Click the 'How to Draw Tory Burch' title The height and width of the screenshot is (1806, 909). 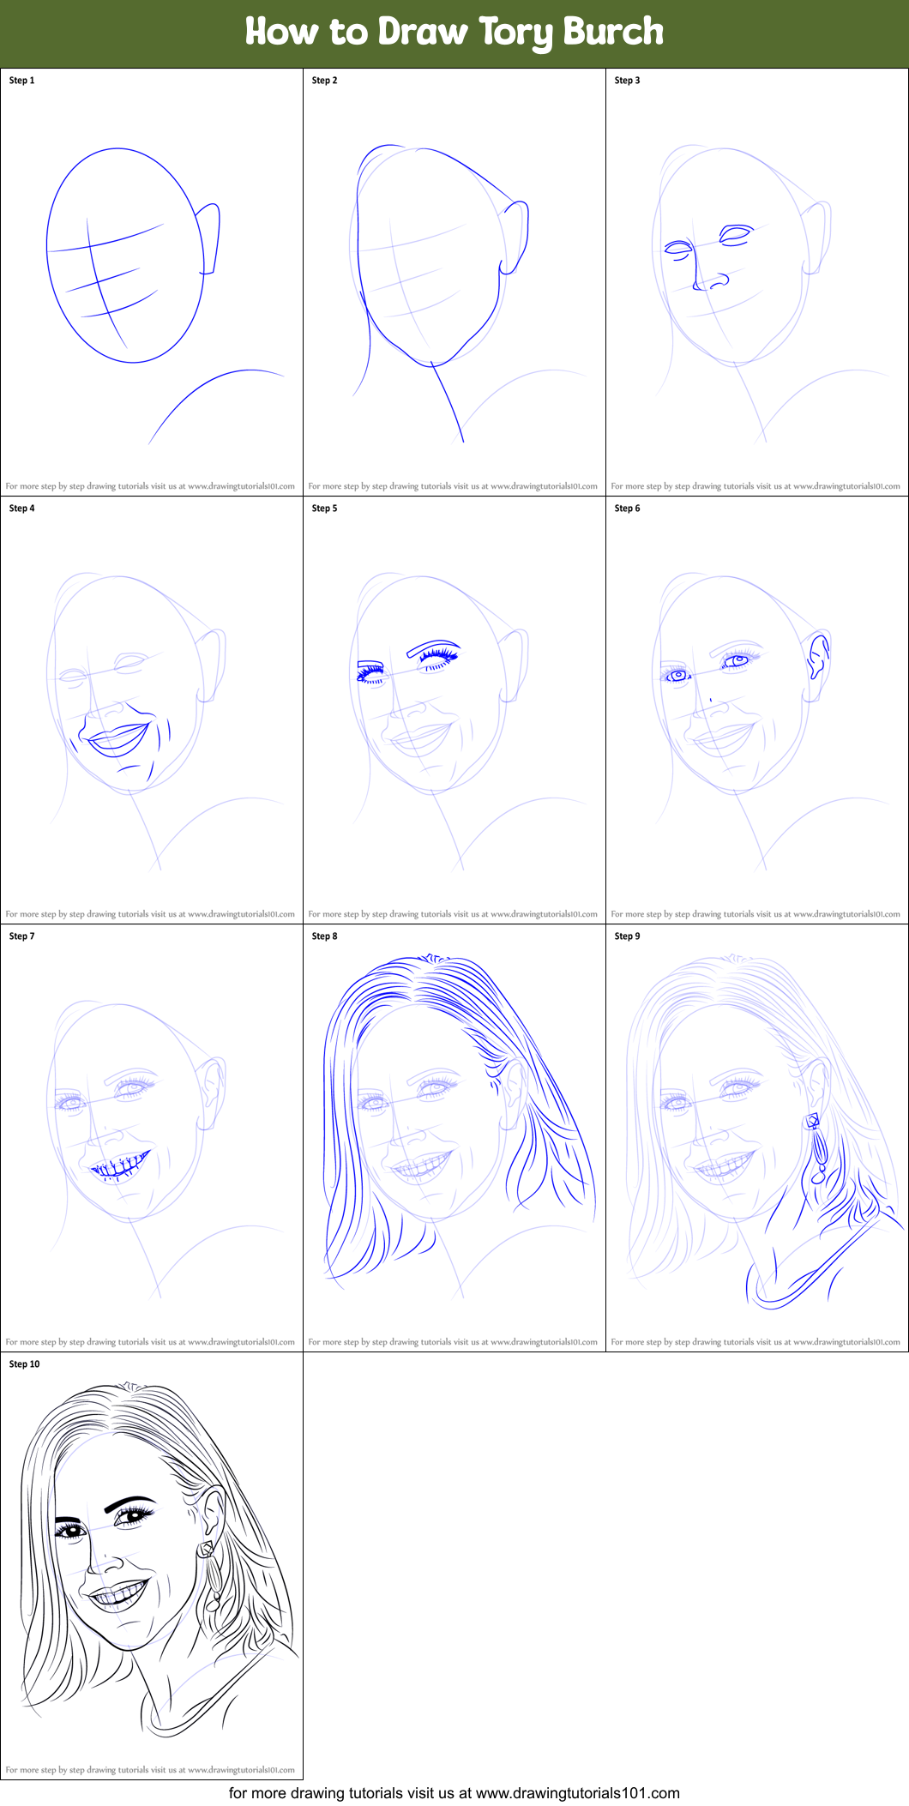(x=454, y=33)
